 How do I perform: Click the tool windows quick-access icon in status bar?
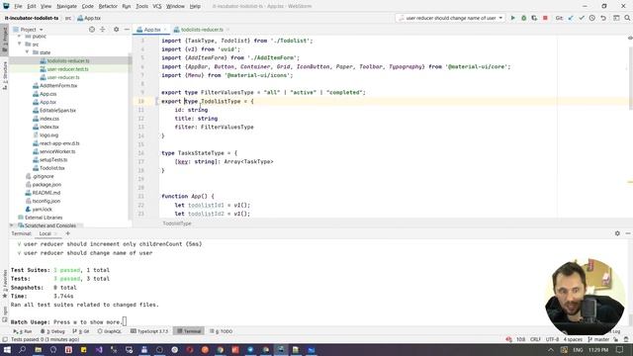5,339
